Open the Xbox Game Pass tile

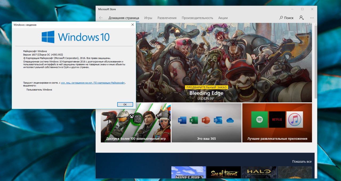point(136,123)
